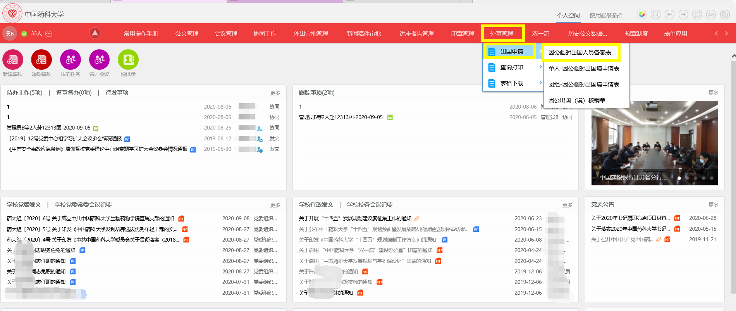Switch to the 督查督办(0项) tab

(x=74, y=93)
